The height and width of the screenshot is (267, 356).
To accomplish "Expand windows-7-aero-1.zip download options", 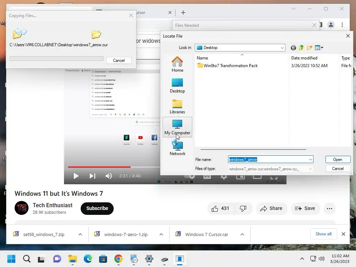I will click(x=161, y=234).
